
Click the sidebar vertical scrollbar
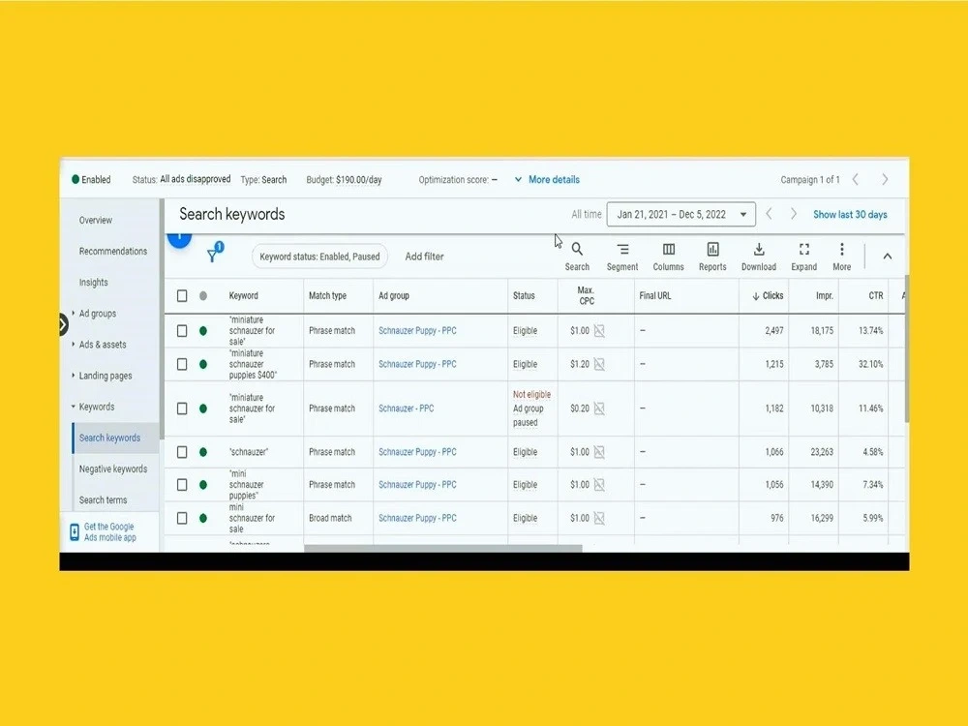click(x=161, y=318)
